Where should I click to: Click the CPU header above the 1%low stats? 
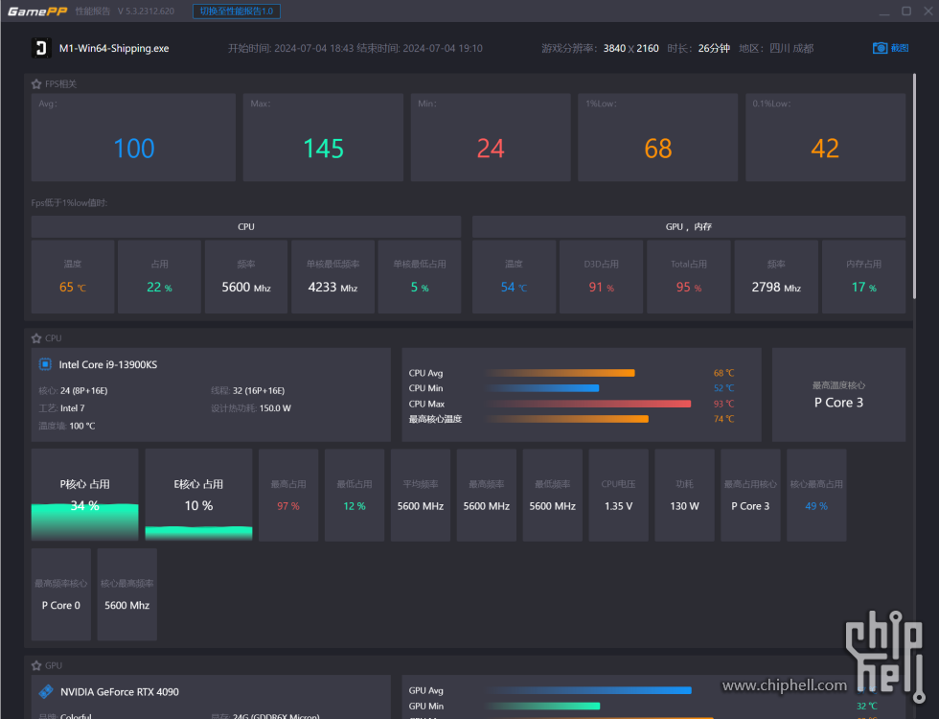coord(246,226)
